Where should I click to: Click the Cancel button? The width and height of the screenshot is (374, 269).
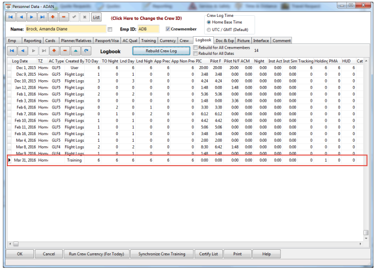pos(49,254)
